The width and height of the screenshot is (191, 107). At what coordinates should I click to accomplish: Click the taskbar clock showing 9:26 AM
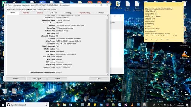pos(180,105)
